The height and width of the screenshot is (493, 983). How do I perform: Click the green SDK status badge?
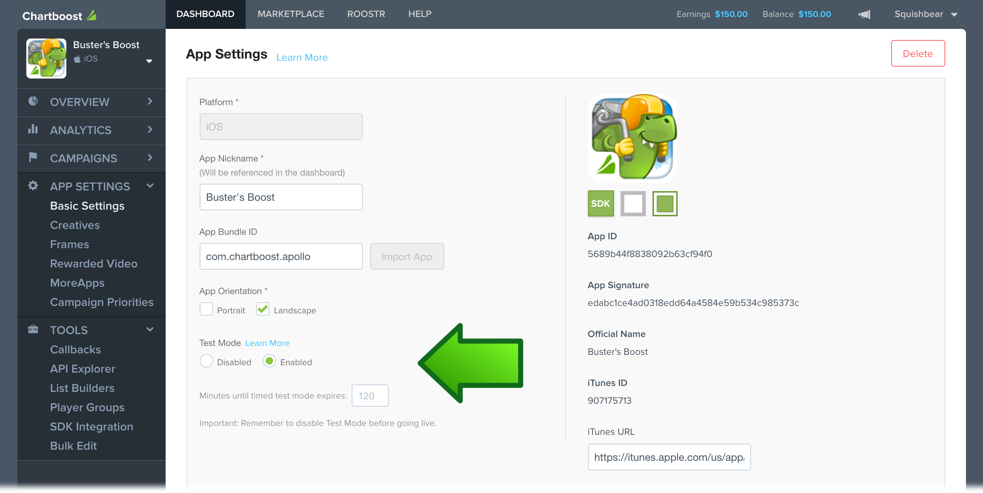(x=601, y=203)
